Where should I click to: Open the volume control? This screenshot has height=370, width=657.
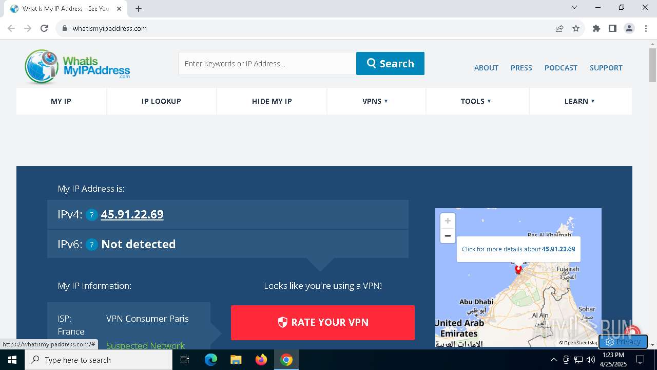click(591, 360)
